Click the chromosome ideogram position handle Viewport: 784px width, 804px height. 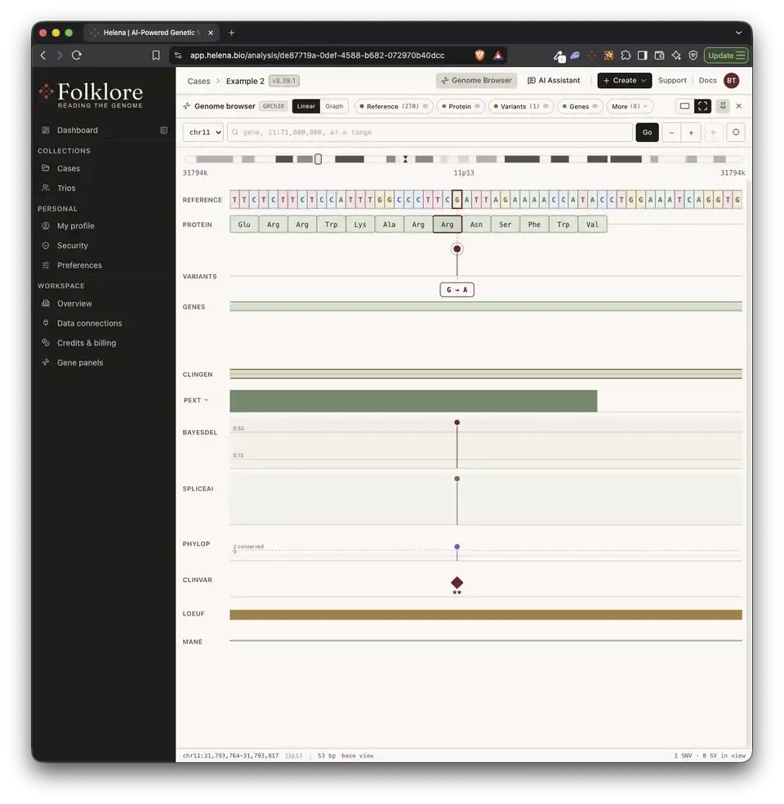pos(318,159)
